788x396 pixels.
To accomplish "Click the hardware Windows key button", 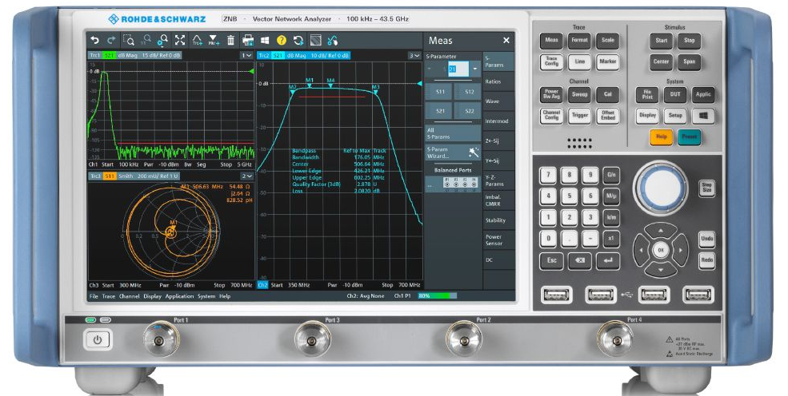I will pyautogui.click(x=703, y=116).
